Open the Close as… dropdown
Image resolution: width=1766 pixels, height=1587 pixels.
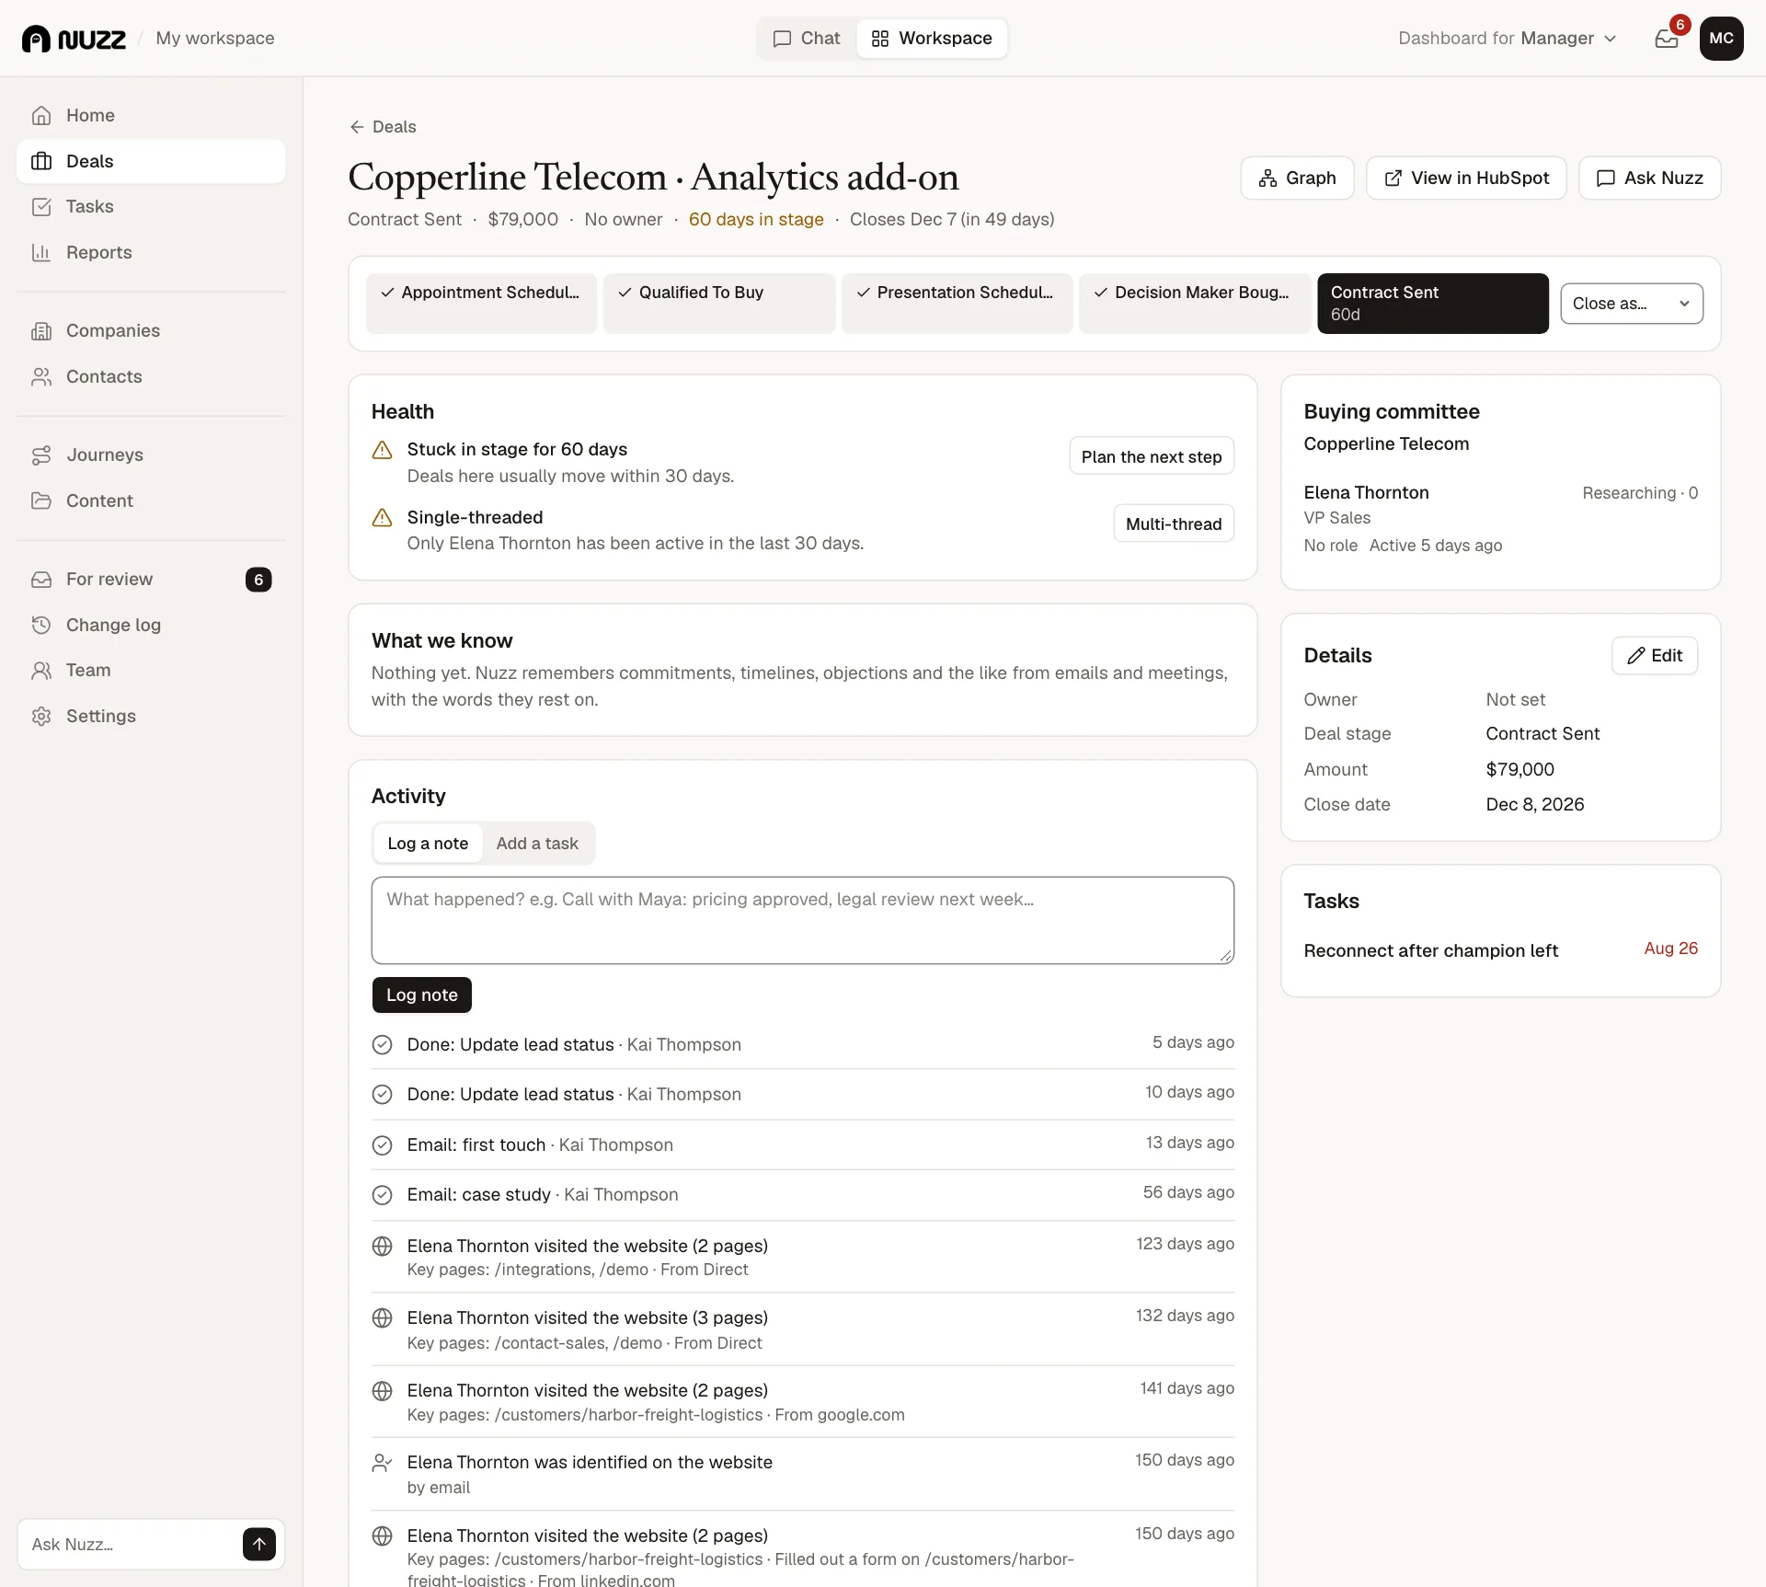coord(1631,304)
